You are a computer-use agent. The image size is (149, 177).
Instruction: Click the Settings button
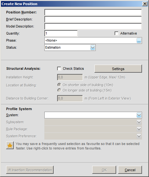pos(118,69)
